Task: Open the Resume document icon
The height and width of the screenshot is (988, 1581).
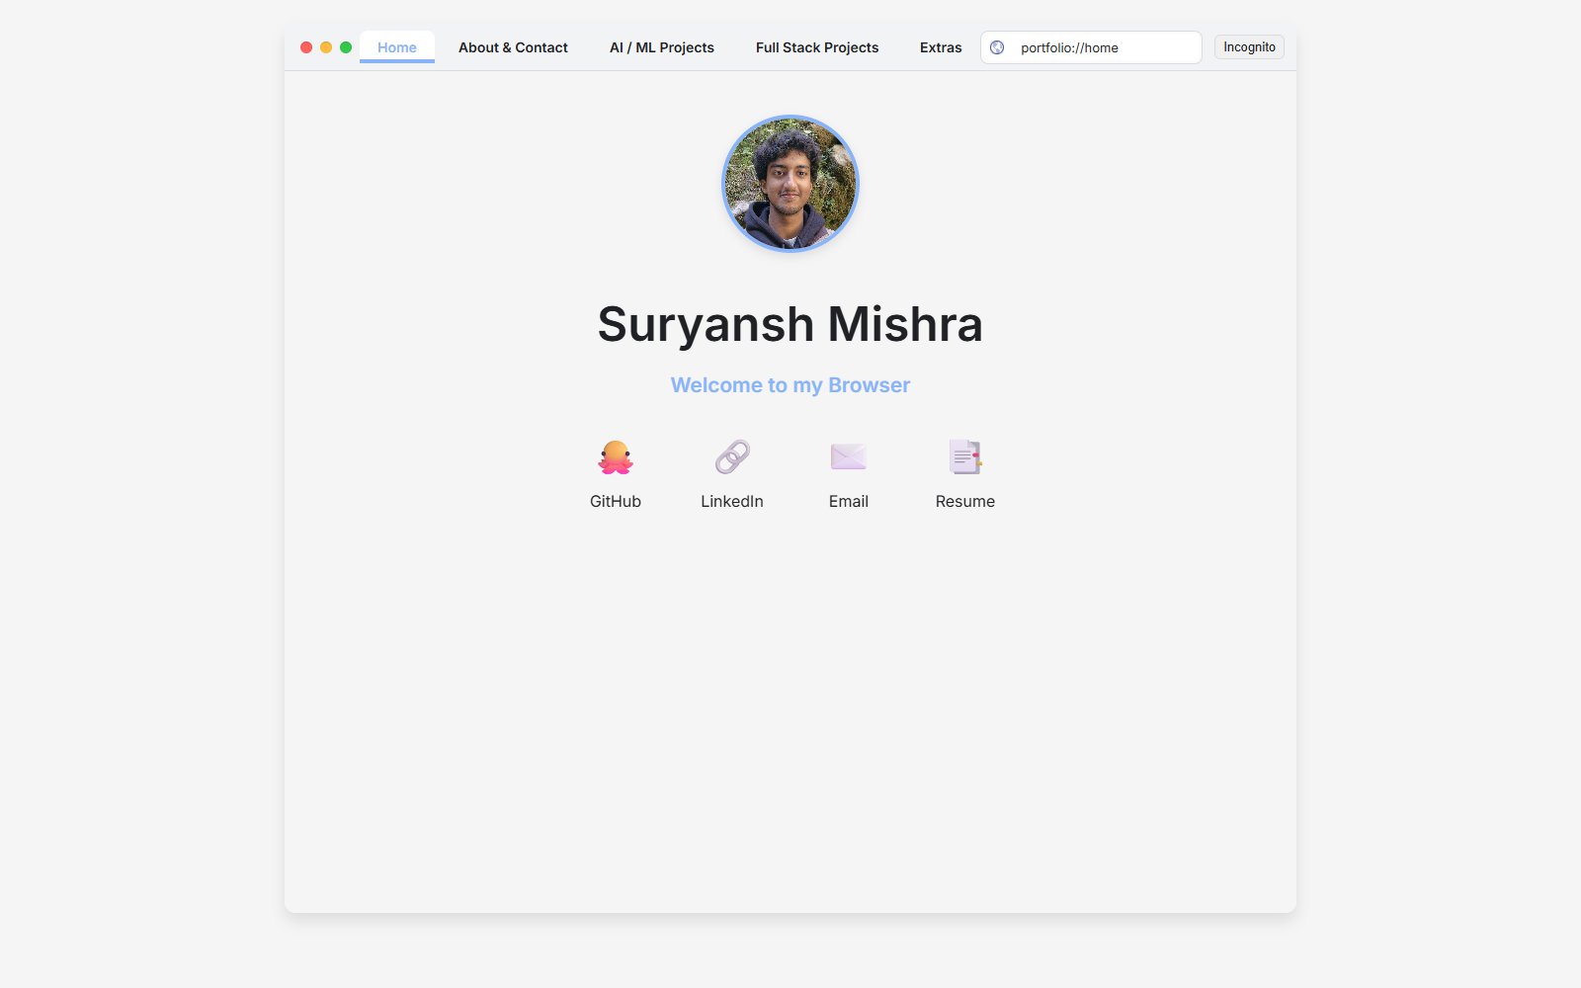Action: tap(965, 457)
